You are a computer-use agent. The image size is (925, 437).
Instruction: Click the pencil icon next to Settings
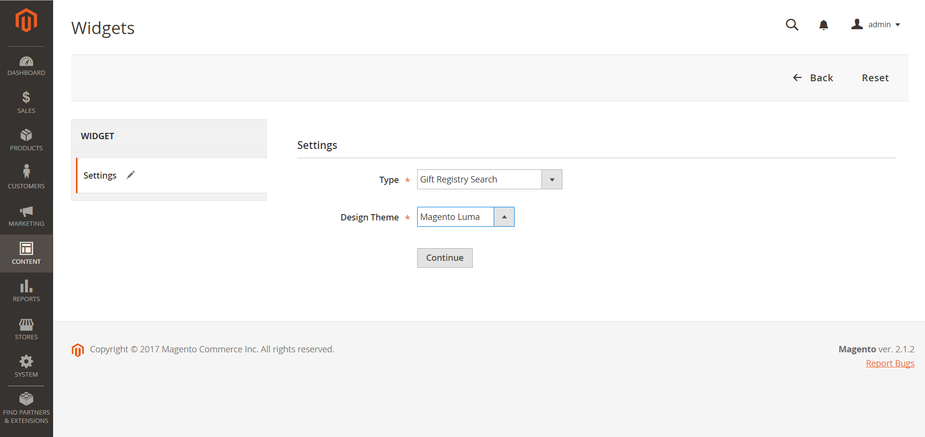coord(131,175)
